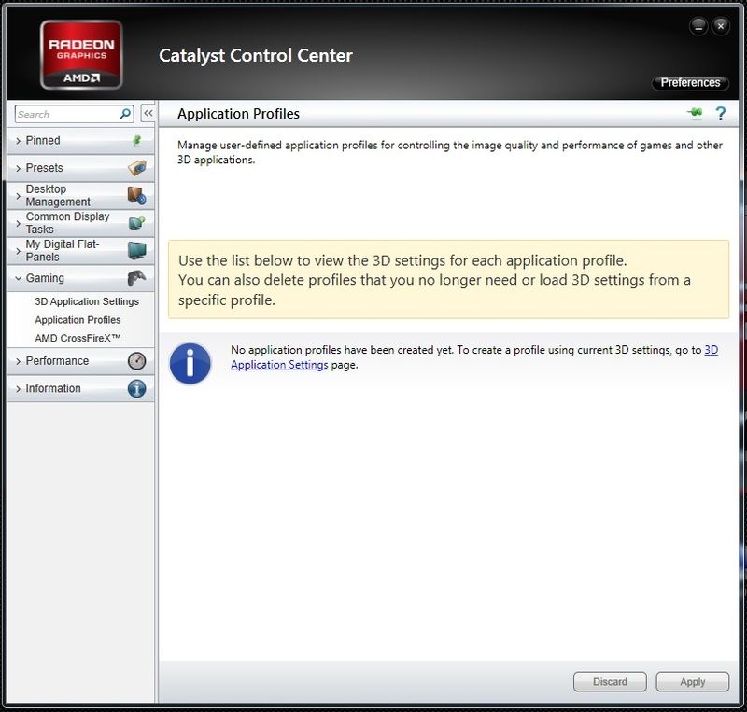The width and height of the screenshot is (747, 712).
Task: Click the Presets camera icon
Action: click(x=136, y=168)
